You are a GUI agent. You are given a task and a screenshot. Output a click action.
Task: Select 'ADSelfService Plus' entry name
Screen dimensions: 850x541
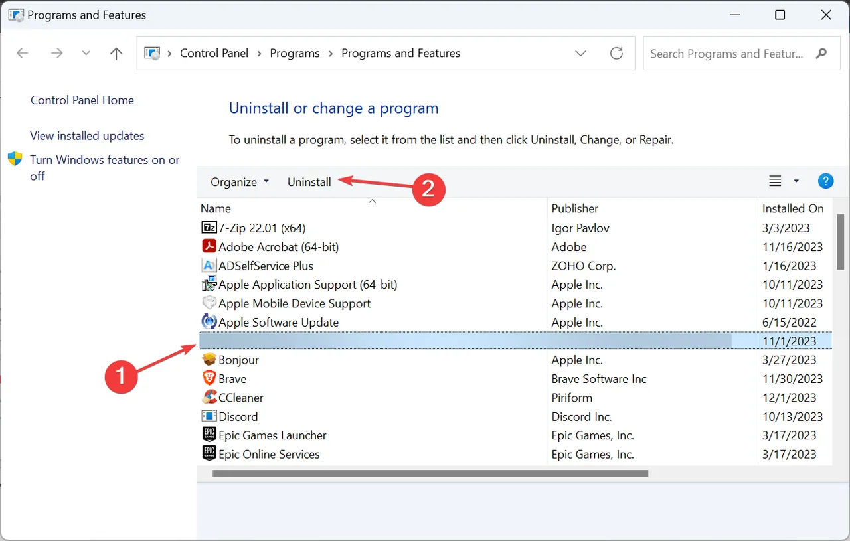[266, 266]
